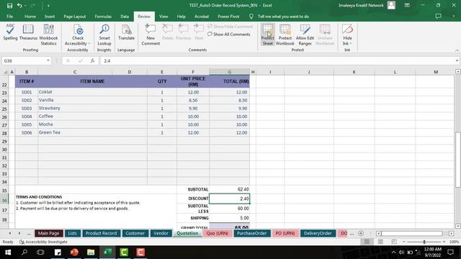Click in the formula bar showing 2.4
The width and height of the screenshot is (461, 259).
[277, 60]
